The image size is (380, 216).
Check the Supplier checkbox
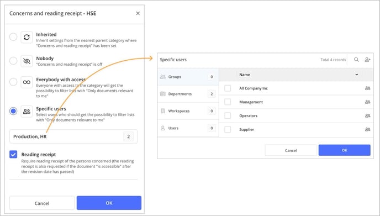(x=228, y=129)
